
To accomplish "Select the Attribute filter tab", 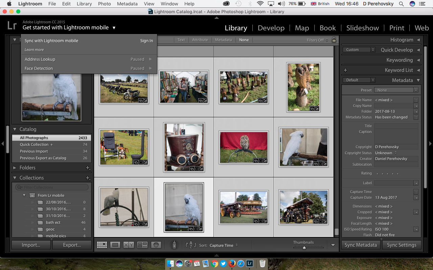I will coord(200,40).
